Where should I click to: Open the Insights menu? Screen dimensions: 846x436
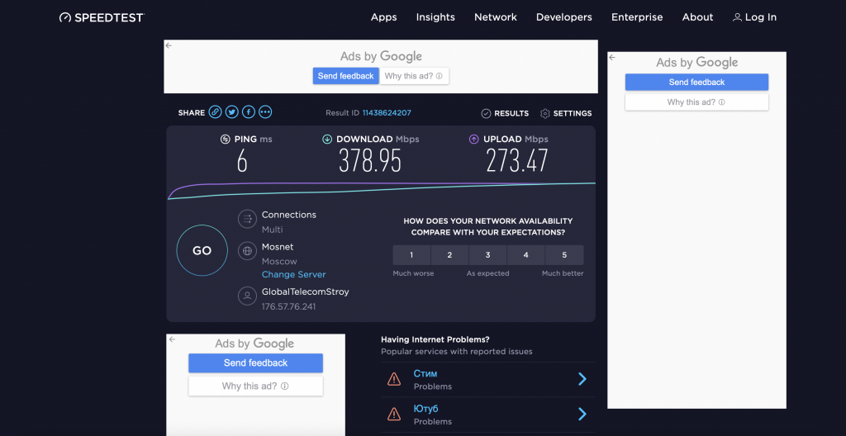coord(435,17)
